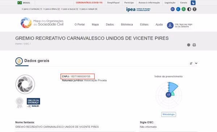
Task: Increase font size with A+ icon
Action: pyautogui.click(x=173, y=9)
